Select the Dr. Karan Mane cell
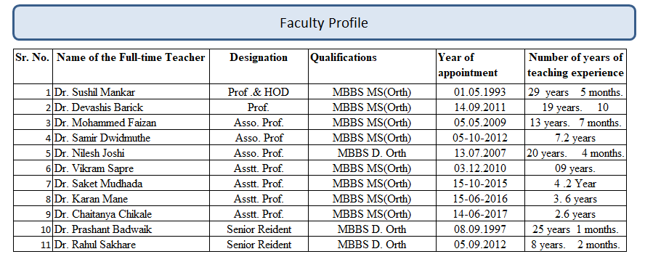Viewport: 645px width, 262px height. tap(131, 198)
